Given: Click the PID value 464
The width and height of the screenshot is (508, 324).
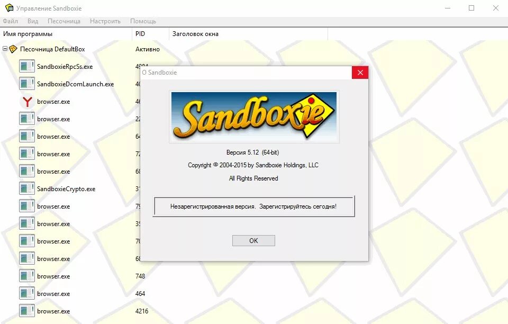Looking at the screenshot, I should 140,294.
